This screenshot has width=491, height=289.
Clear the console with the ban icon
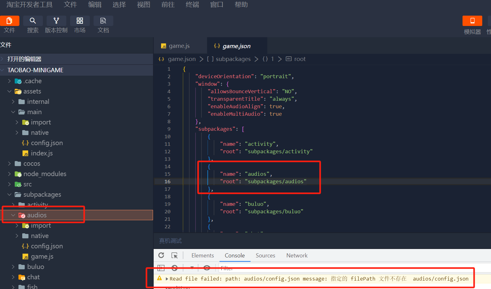pos(175,268)
